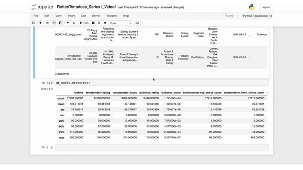Click the Richard Fleischer director cell
The height and width of the screenshot is (170, 303).
click(x=183, y=57)
